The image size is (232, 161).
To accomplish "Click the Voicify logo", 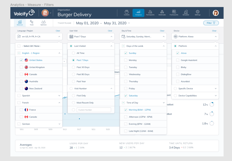I will [24, 13].
